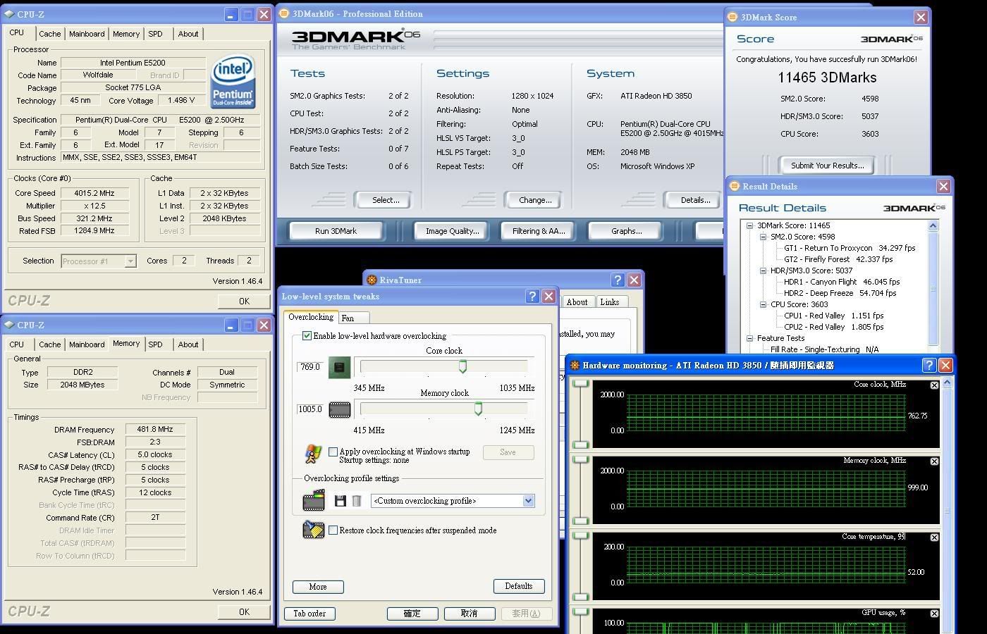Click the help button on the RivaTuner window
Image resolution: width=987 pixels, height=634 pixels.
click(618, 280)
